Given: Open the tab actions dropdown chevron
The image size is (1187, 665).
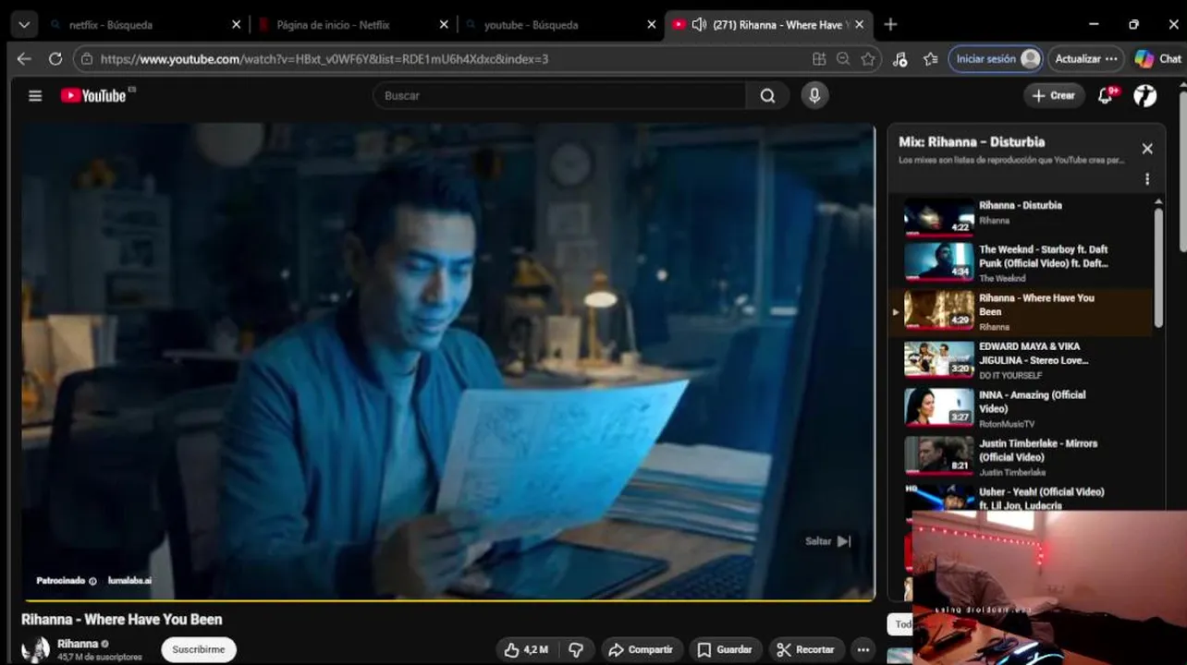Looking at the screenshot, I should (23, 25).
